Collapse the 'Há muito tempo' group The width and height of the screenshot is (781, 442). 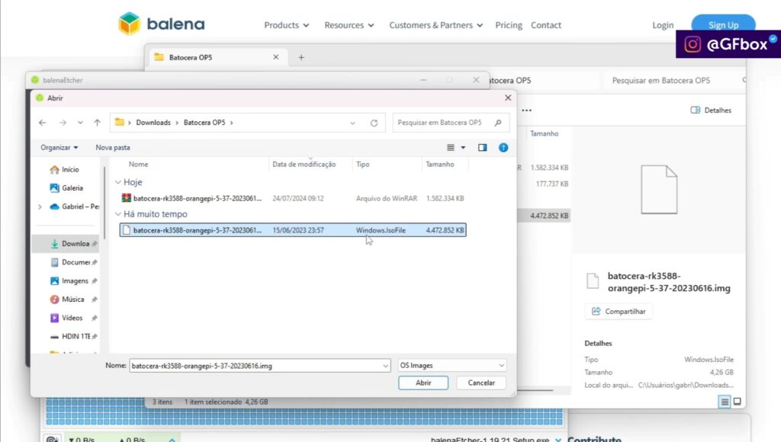pyautogui.click(x=118, y=214)
